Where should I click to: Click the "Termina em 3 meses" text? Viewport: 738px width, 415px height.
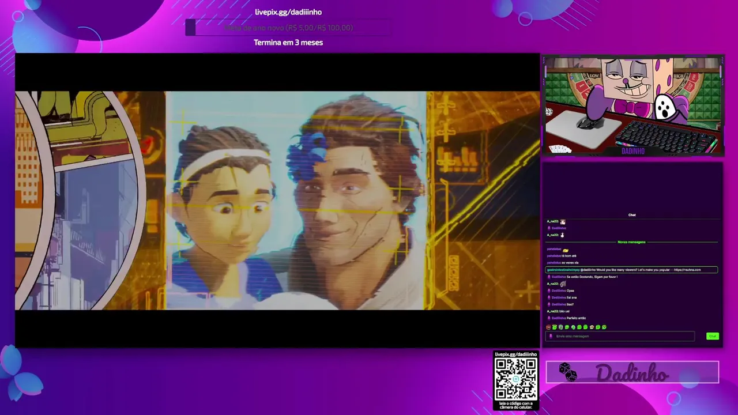(x=288, y=43)
